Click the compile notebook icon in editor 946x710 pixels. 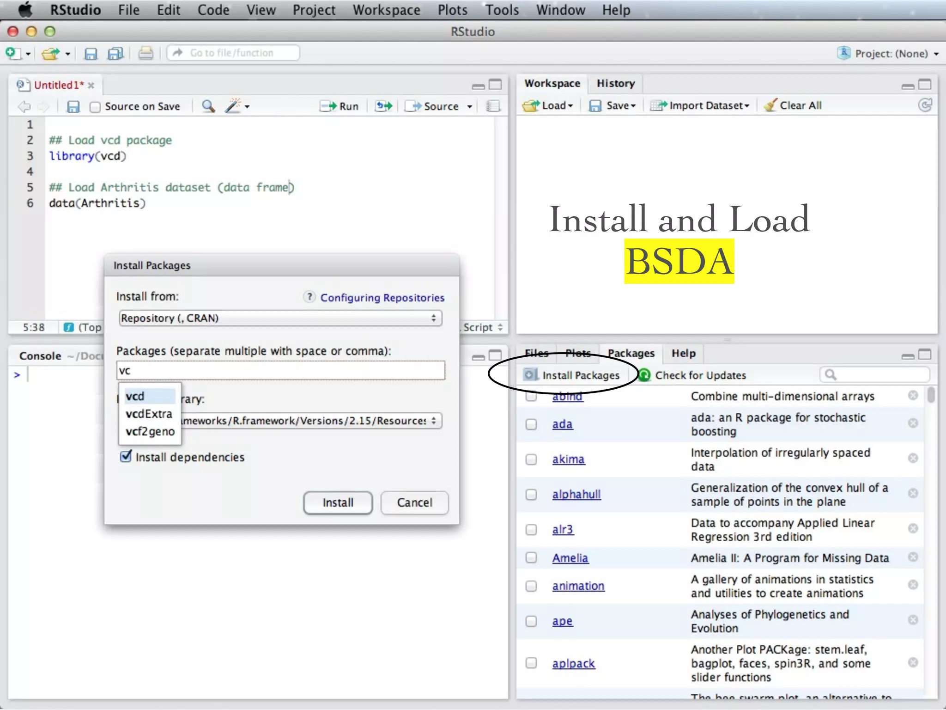click(x=493, y=106)
